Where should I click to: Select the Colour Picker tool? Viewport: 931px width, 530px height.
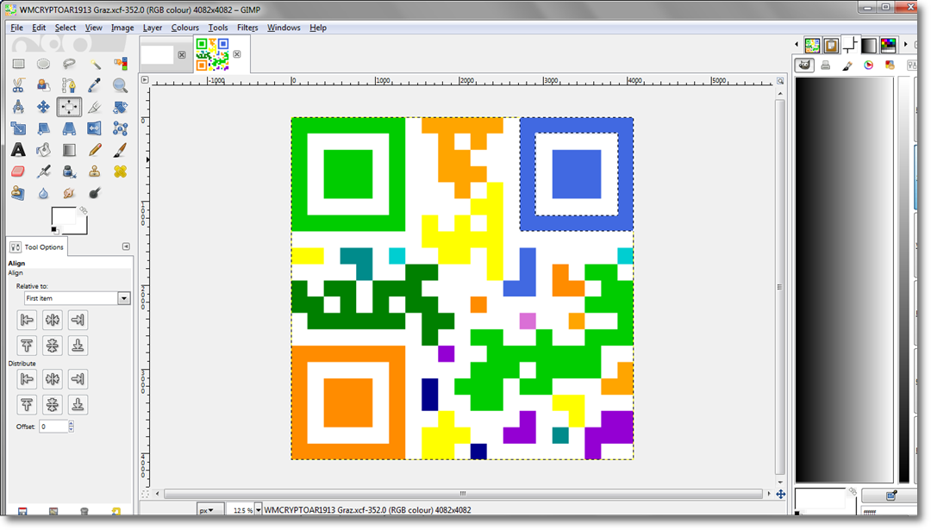[x=95, y=85]
